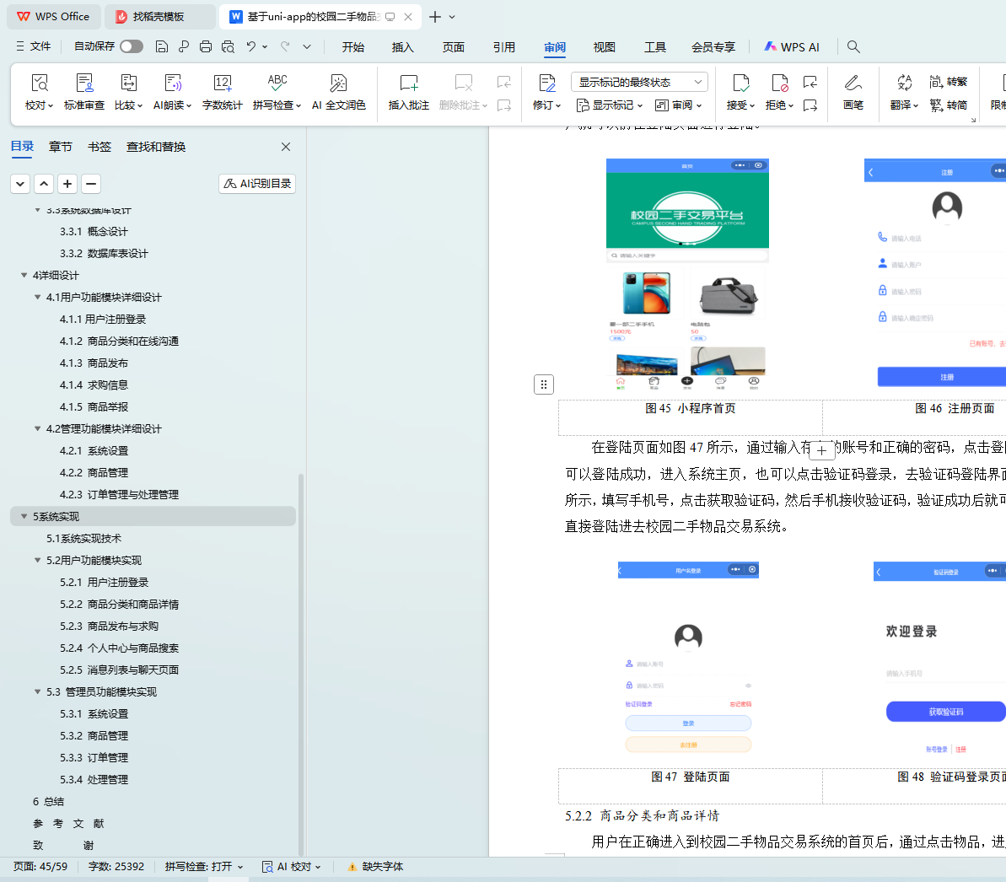Toggle the 自动保存 autosave switch

pyautogui.click(x=132, y=46)
